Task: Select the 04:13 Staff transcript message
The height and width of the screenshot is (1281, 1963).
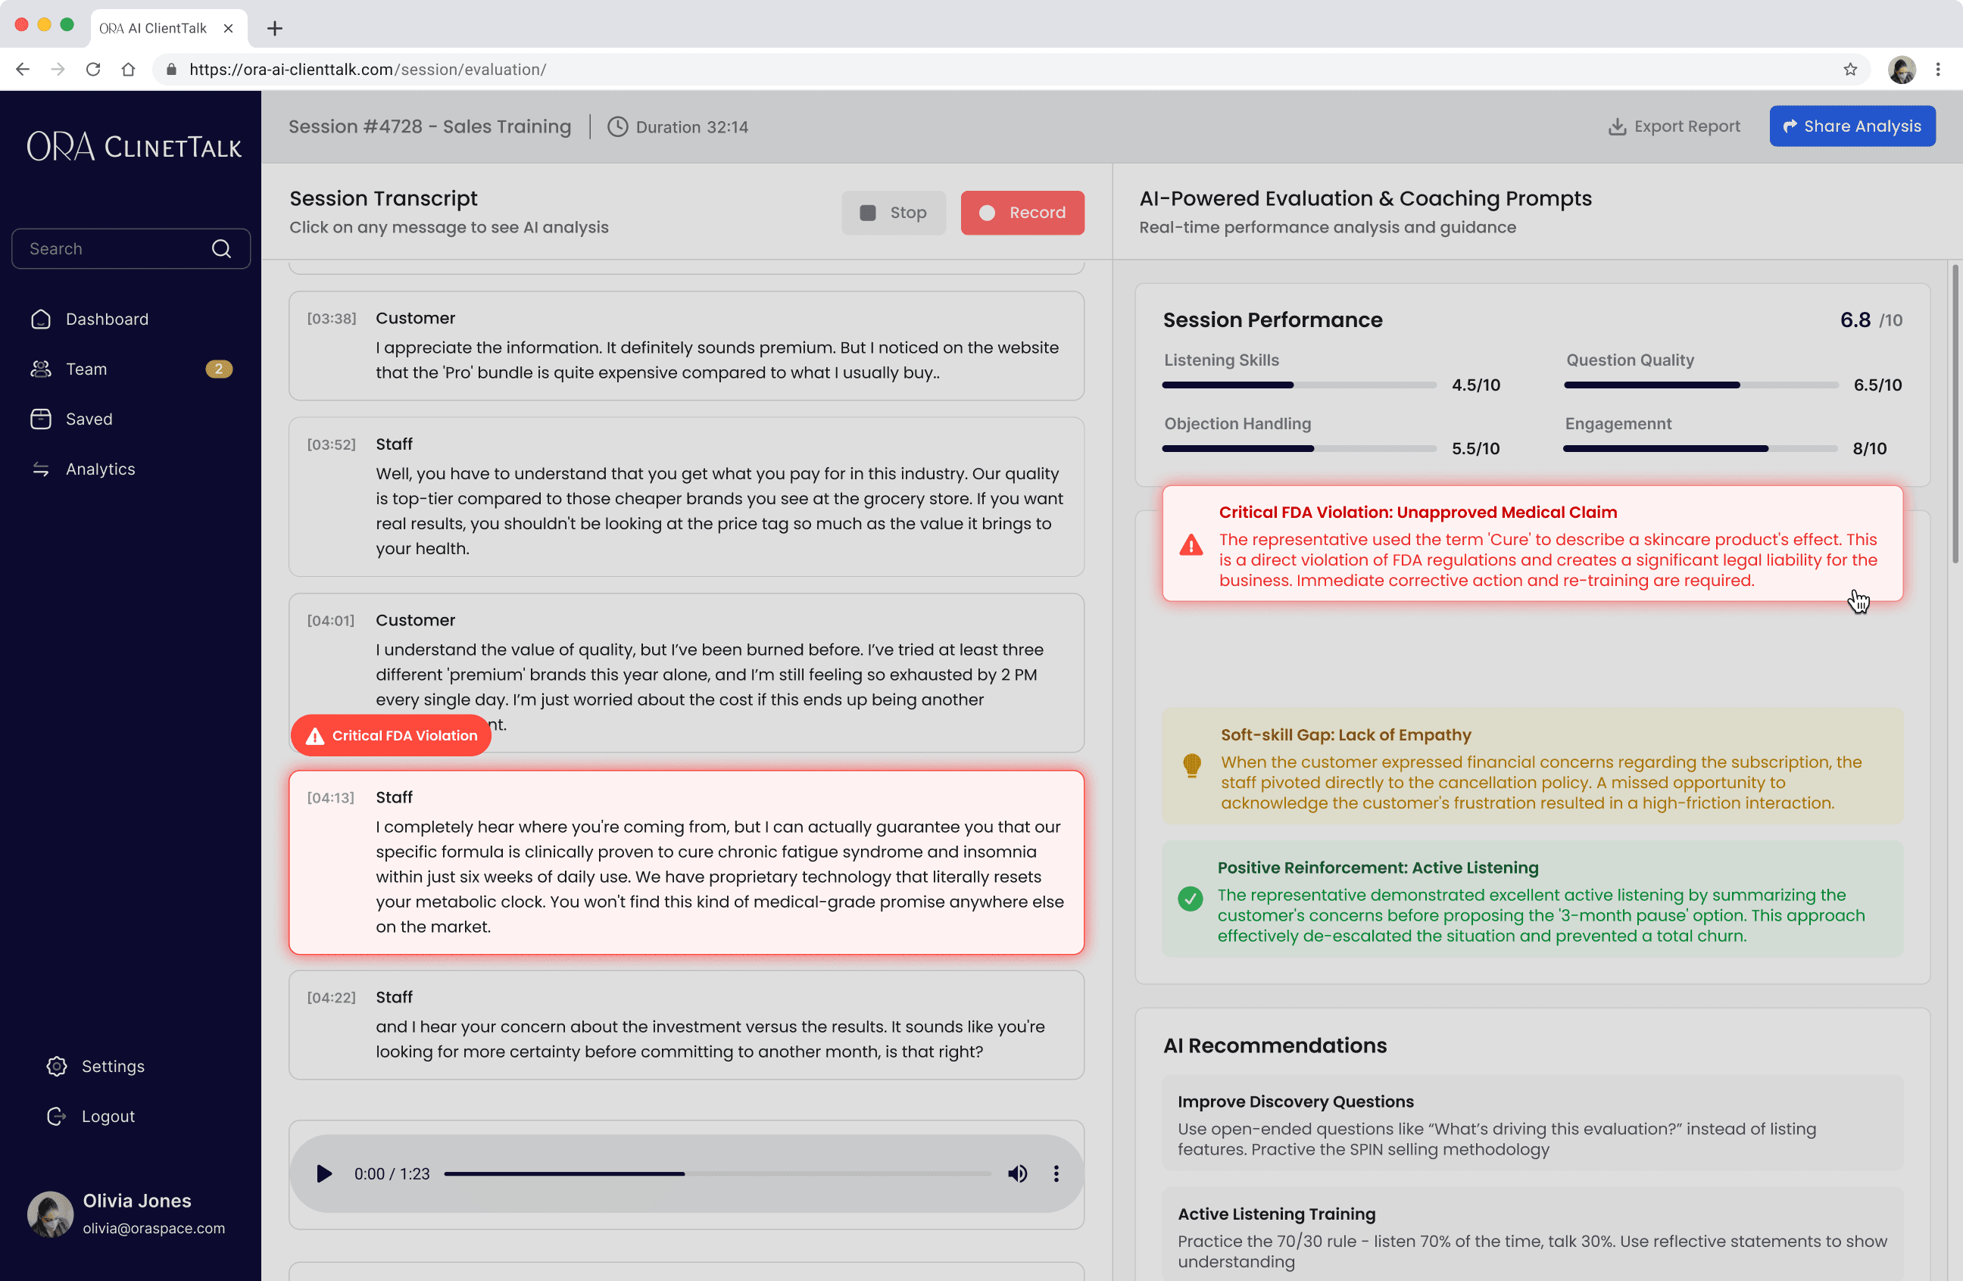Action: pos(686,862)
